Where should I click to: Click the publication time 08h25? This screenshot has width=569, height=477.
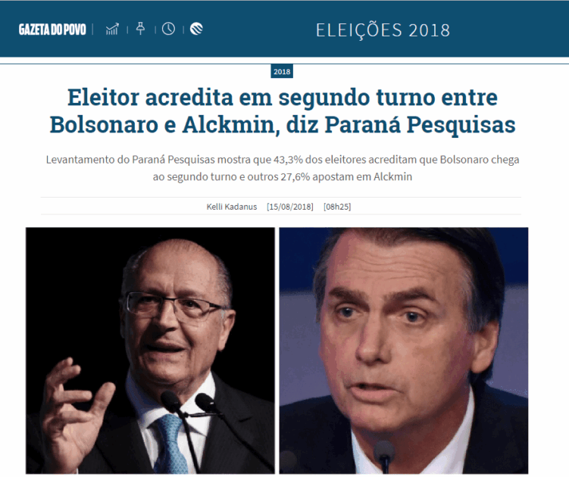pos(337,207)
